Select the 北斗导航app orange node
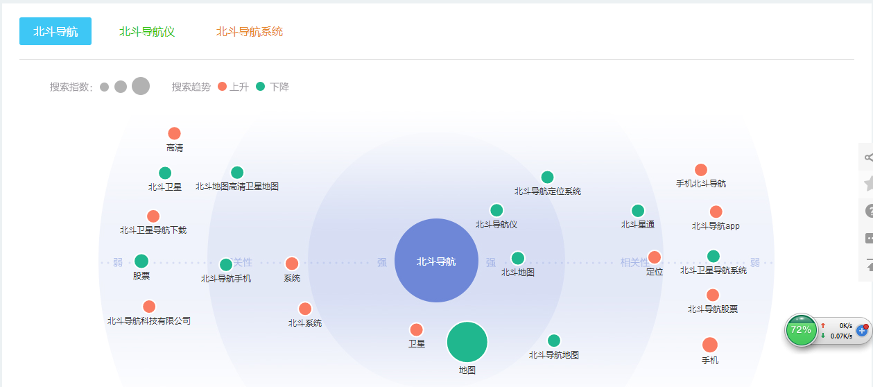This screenshot has width=873, height=387. [x=716, y=212]
